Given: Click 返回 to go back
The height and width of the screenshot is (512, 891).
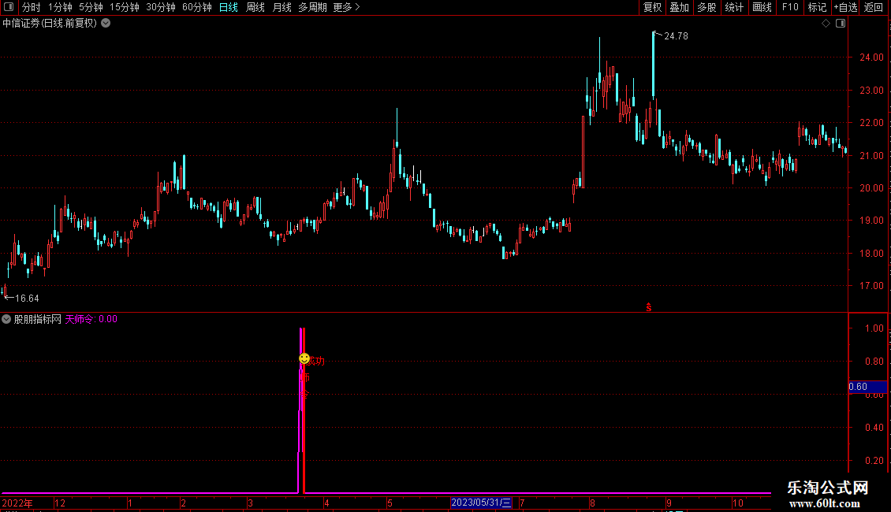Looking at the screenshot, I should (x=874, y=7).
